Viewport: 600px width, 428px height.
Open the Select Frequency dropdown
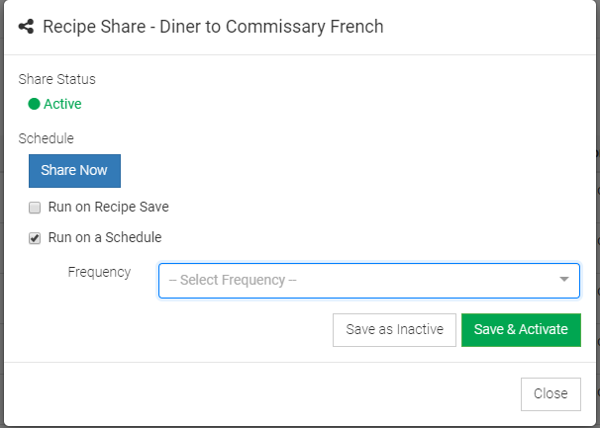point(368,280)
